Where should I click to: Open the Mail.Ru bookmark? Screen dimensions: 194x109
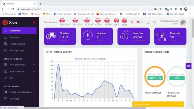(x=23, y=14)
